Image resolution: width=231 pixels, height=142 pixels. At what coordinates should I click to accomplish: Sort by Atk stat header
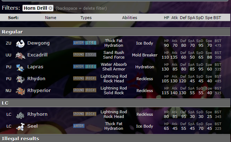175,18
